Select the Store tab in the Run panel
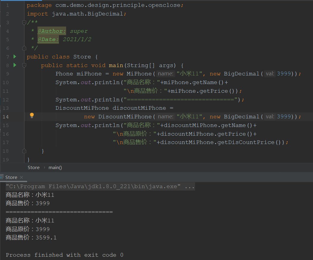The height and width of the screenshot is (260, 313). (11, 177)
